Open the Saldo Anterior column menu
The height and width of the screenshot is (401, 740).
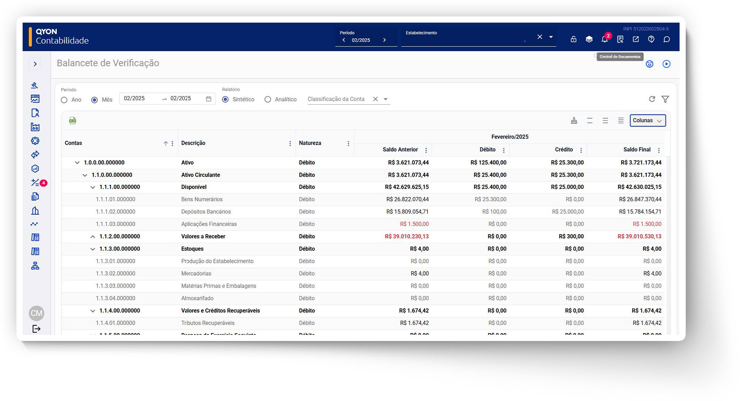pos(426,150)
